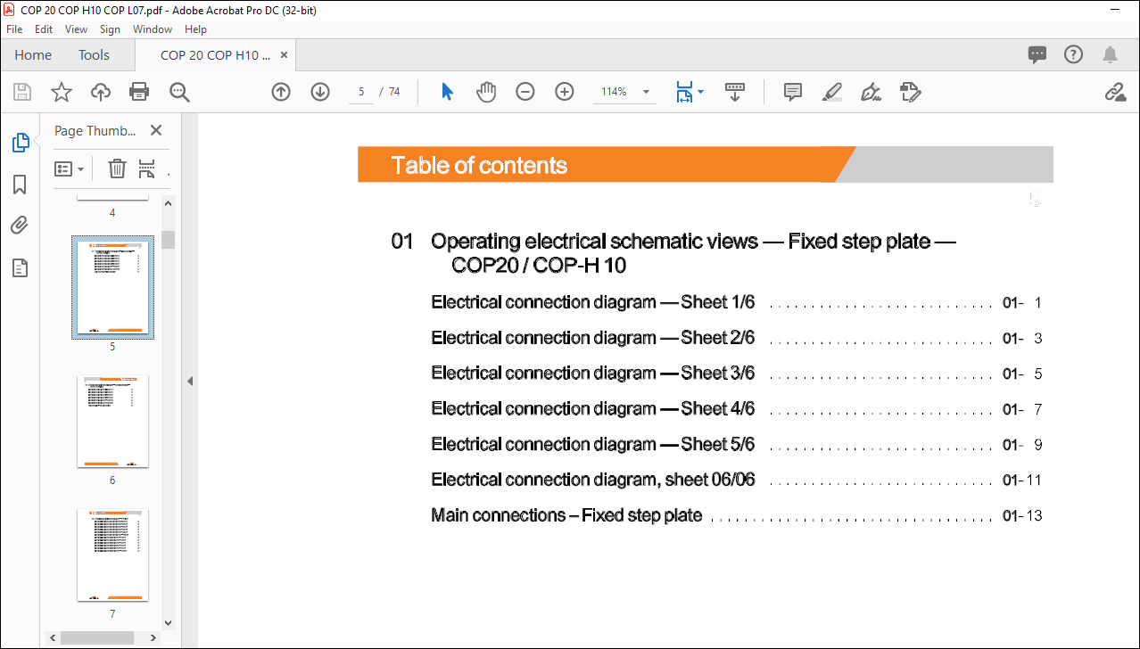
Task: Click the total page count '74'
Action: pyautogui.click(x=394, y=92)
